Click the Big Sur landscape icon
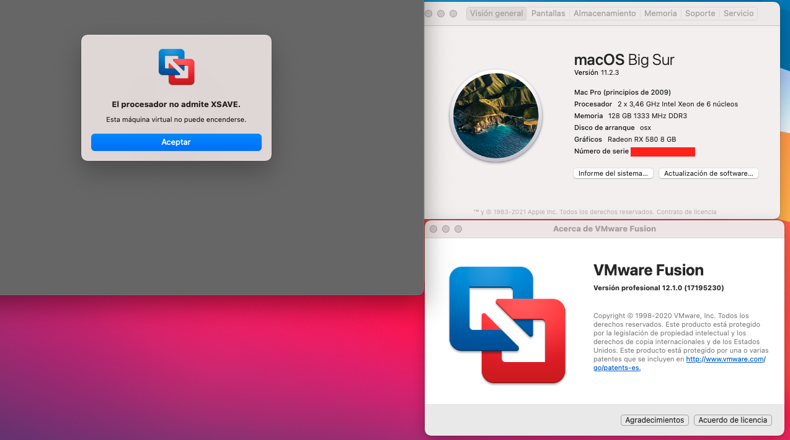 (496, 116)
